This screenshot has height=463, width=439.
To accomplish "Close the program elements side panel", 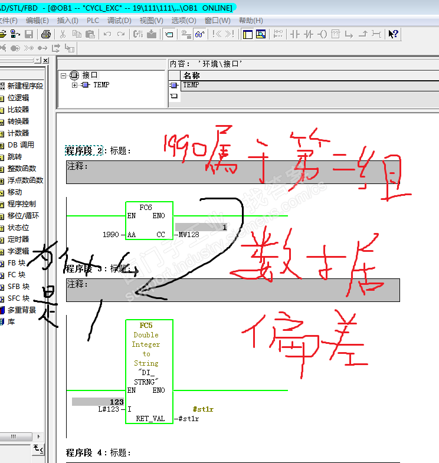I will click(45, 60).
